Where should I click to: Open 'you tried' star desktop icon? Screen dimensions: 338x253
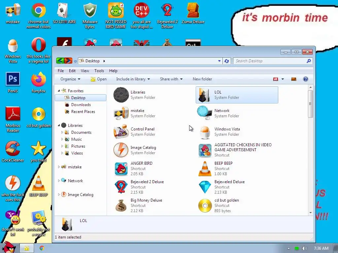tap(38, 152)
